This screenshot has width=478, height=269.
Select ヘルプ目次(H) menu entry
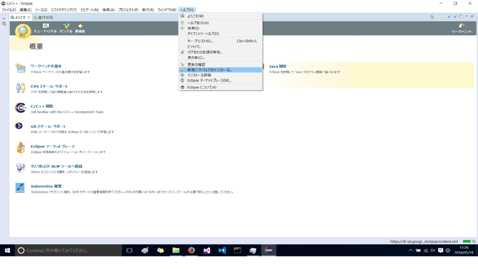220,23
